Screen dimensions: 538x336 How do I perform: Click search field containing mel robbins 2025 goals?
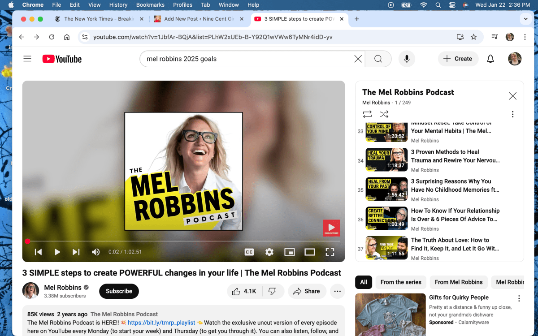pyautogui.click(x=247, y=59)
